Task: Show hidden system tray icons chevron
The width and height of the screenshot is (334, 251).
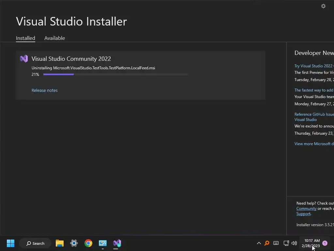Action: [259, 243]
